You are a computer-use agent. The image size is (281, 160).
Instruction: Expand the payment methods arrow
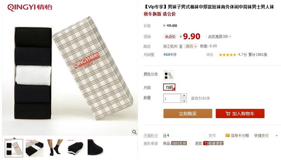[277, 136]
